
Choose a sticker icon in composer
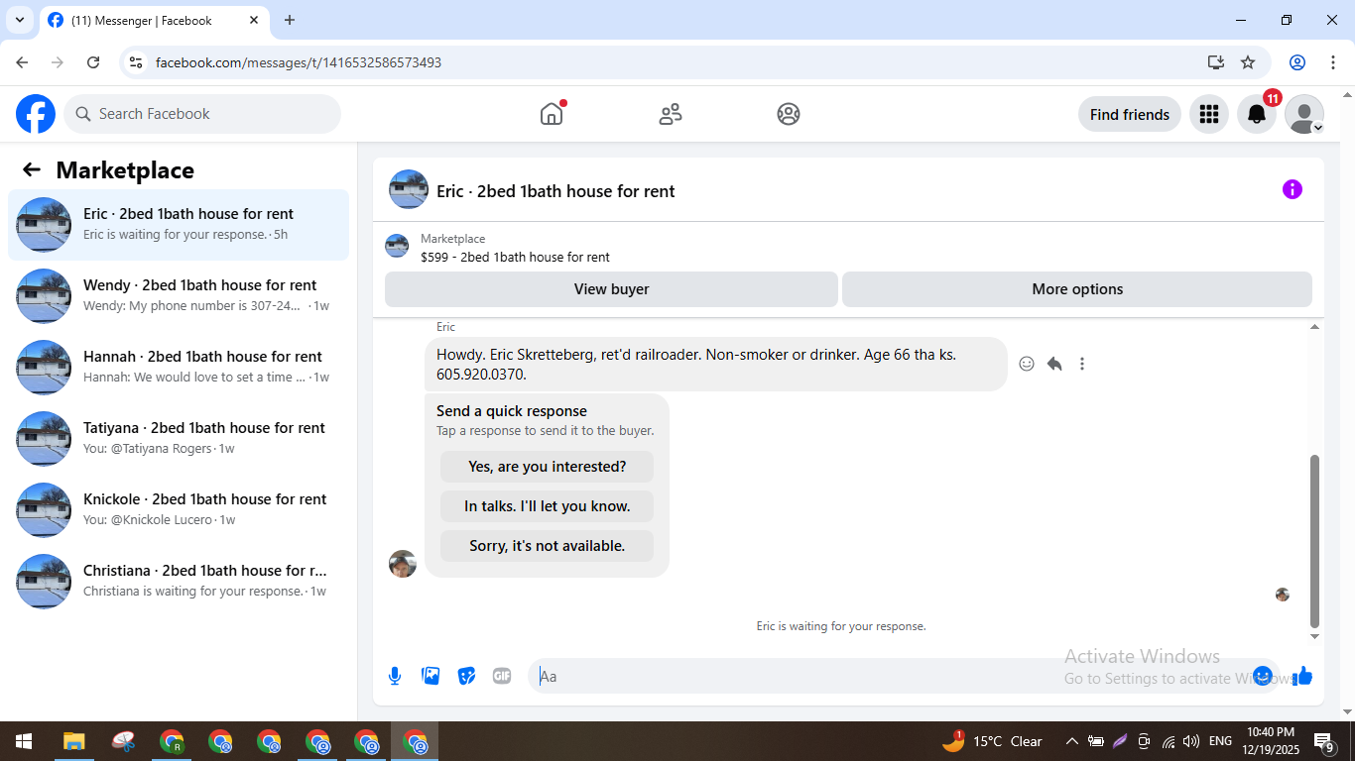pyautogui.click(x=466, y=676)
